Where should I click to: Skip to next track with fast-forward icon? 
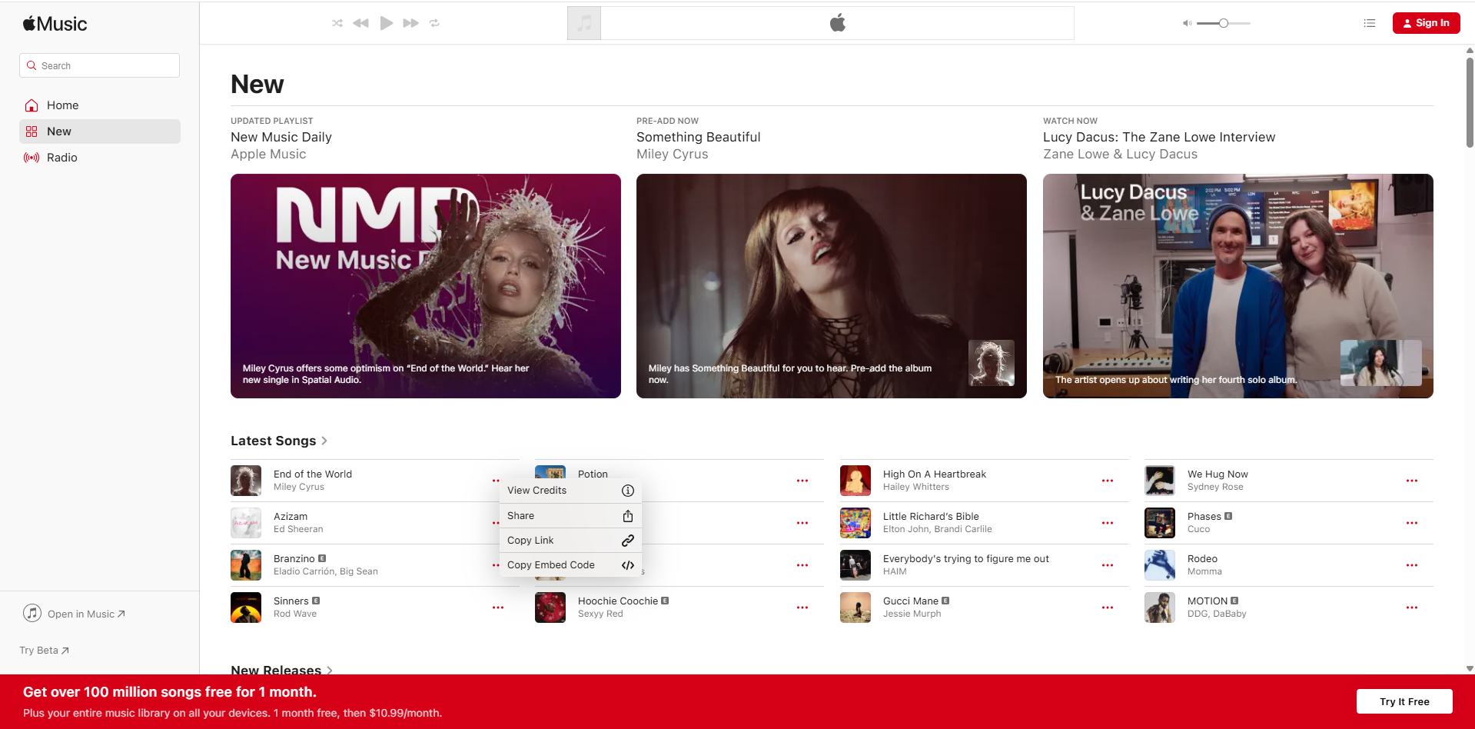(x=410, y=23)
